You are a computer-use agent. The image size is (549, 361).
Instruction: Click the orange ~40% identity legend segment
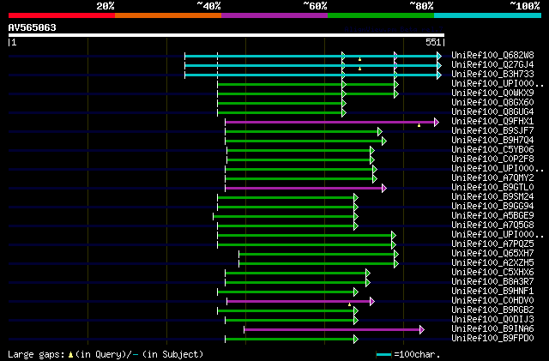click(168, 15)
